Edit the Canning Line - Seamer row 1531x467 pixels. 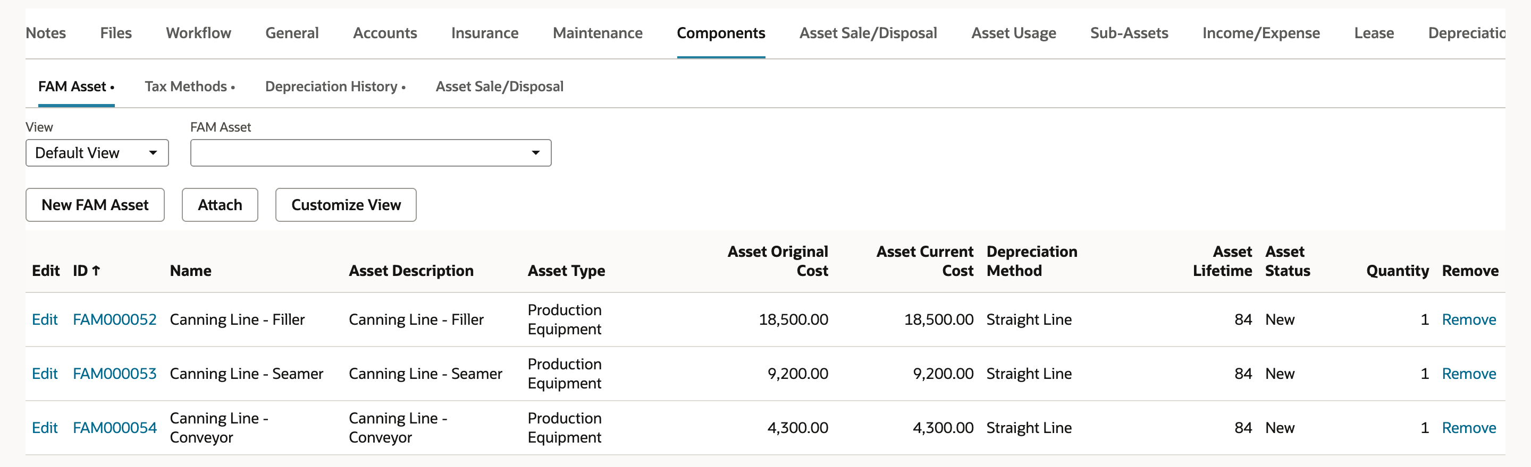click(x=45, y=373)
